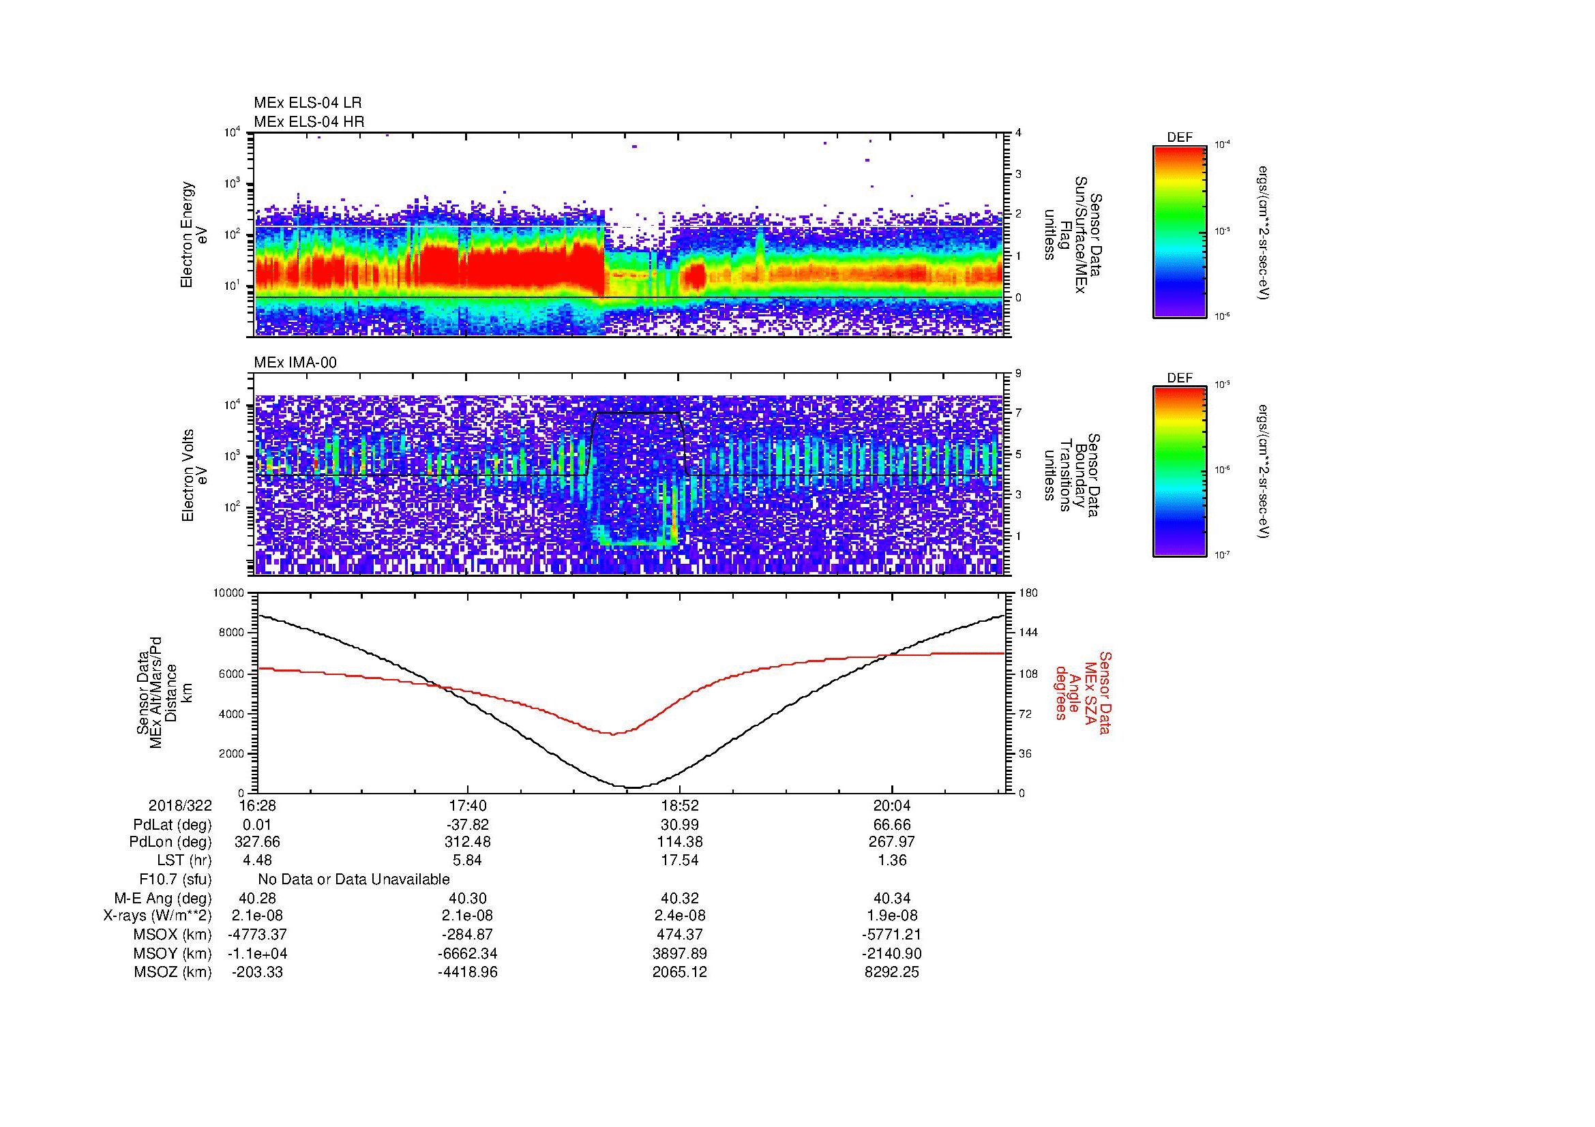Image resolution: width=1595 pixels, height=1127 pixels.
Task: Click the MSOY value '-1.1e+04'
Action: (257, 953)
